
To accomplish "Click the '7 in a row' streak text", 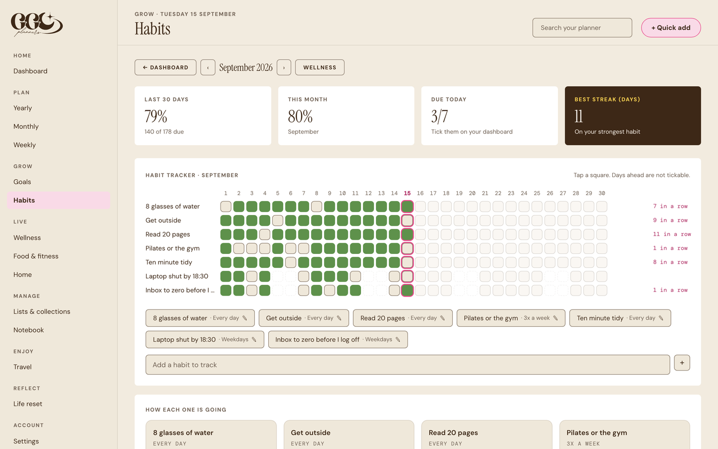I will point(670,206).
